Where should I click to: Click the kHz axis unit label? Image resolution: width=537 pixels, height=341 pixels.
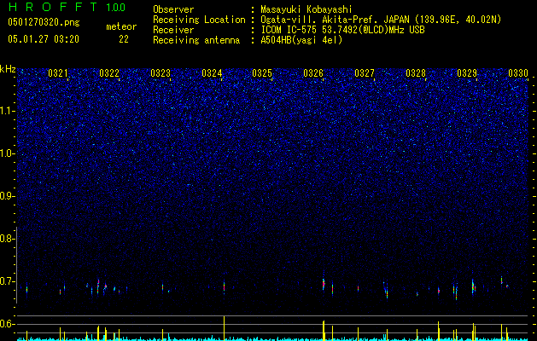point(8,69)
